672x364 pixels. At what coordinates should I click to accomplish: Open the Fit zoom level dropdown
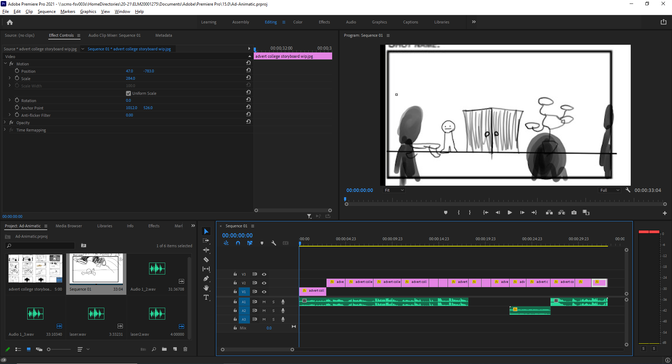point(393,190)
